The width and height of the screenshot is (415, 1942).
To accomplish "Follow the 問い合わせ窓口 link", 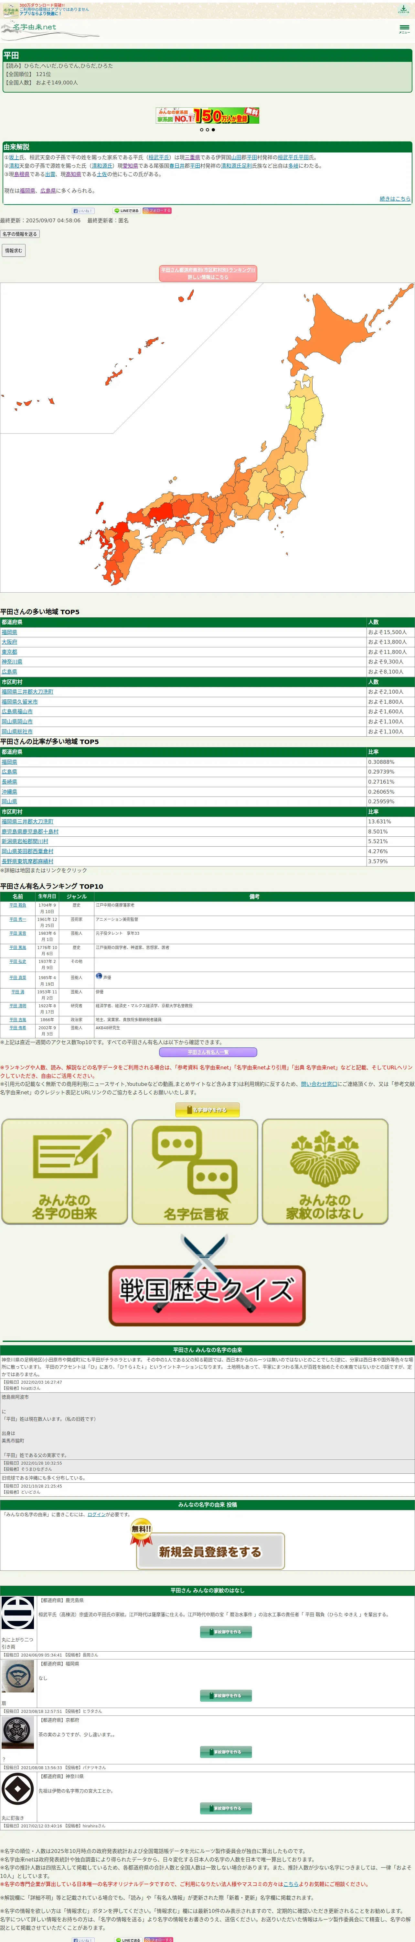I will [x=319, y=1084].
